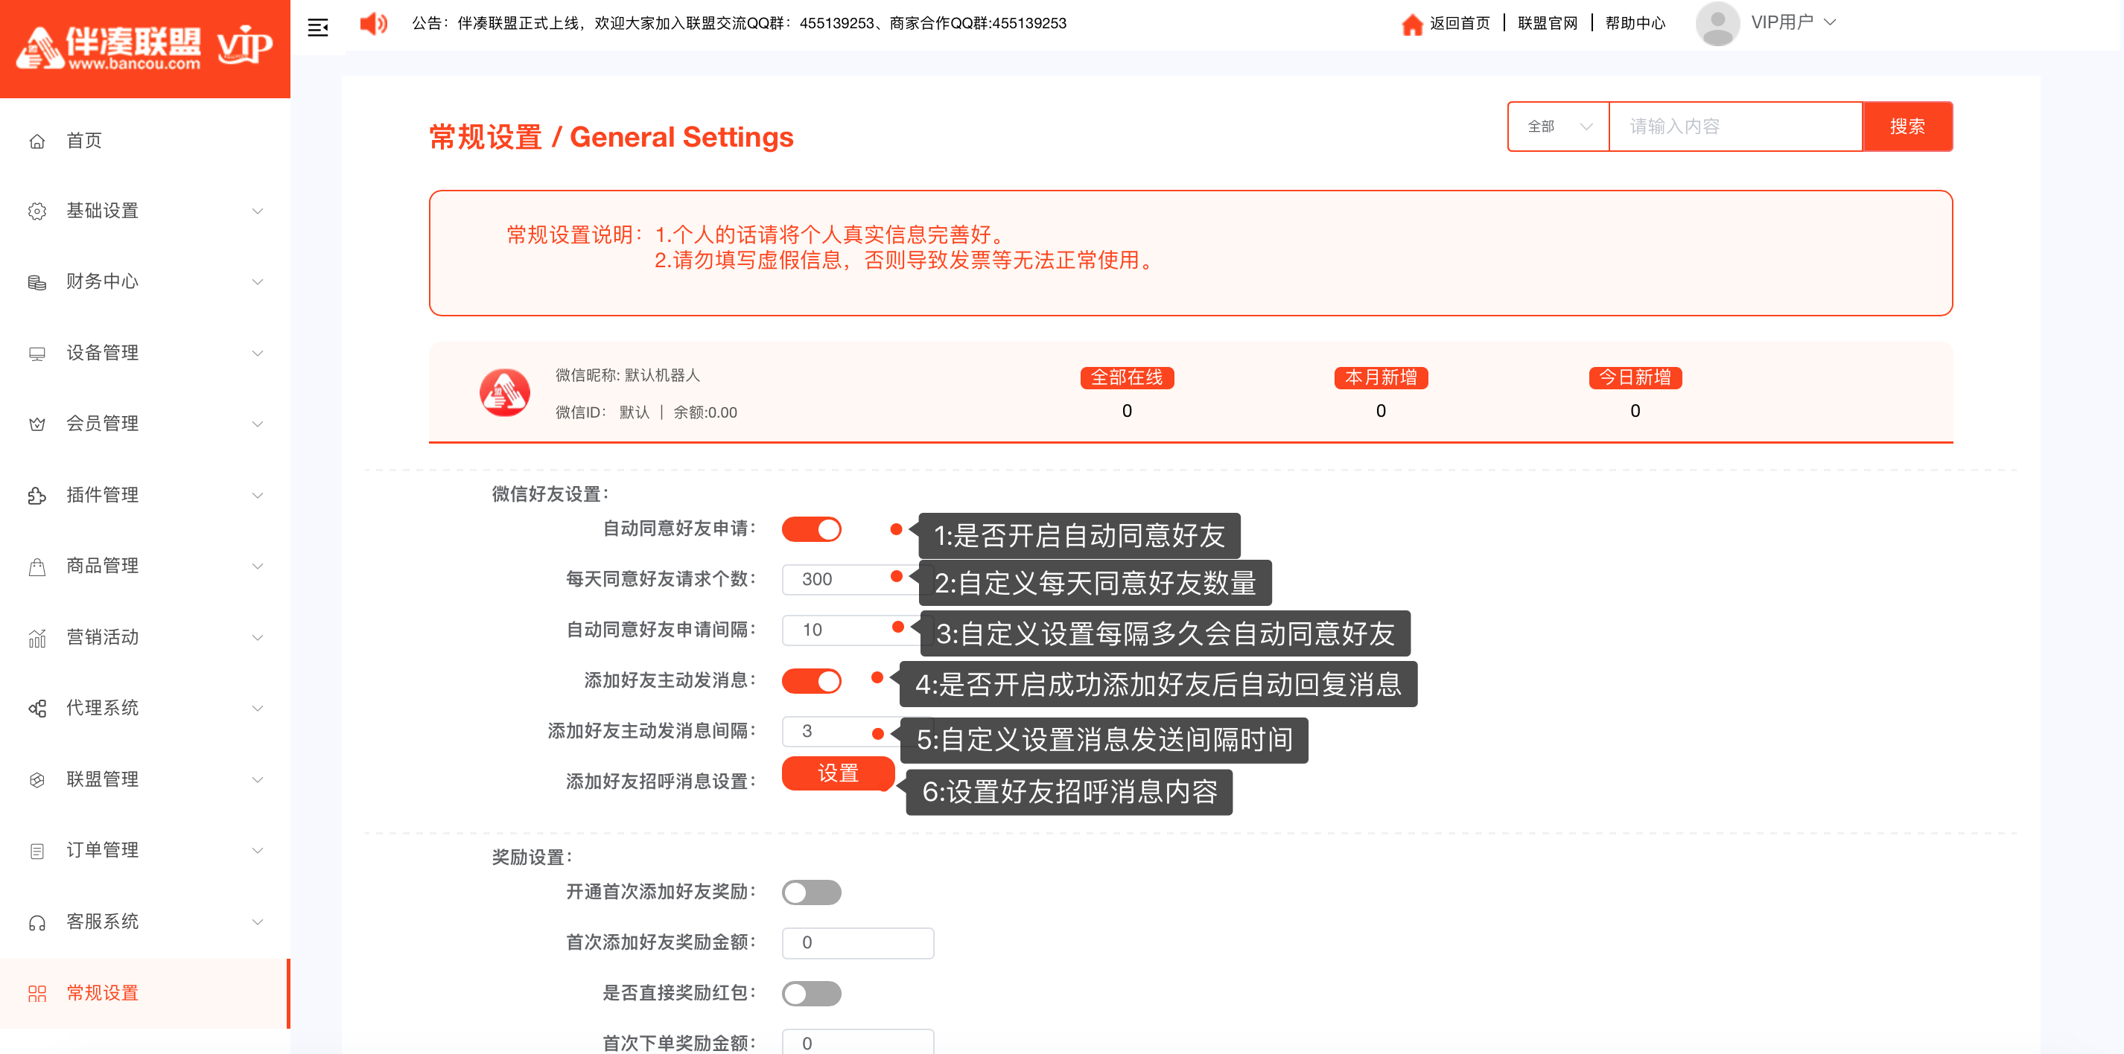The image size is (2124, 1054).
Task: Click the home icon beside 首页
Action: (37, 141)
